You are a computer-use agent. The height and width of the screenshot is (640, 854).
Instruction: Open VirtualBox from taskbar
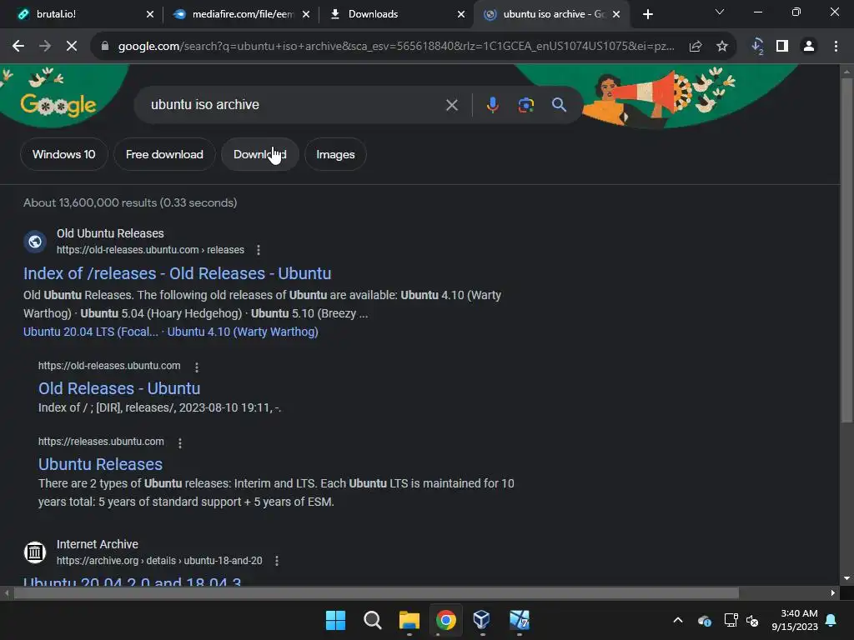click(x=481, y=620)
